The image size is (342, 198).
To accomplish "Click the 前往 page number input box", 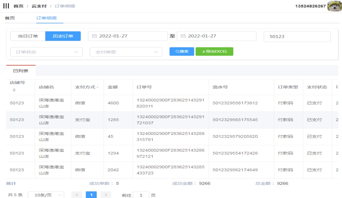I will [x=141, y=195].
